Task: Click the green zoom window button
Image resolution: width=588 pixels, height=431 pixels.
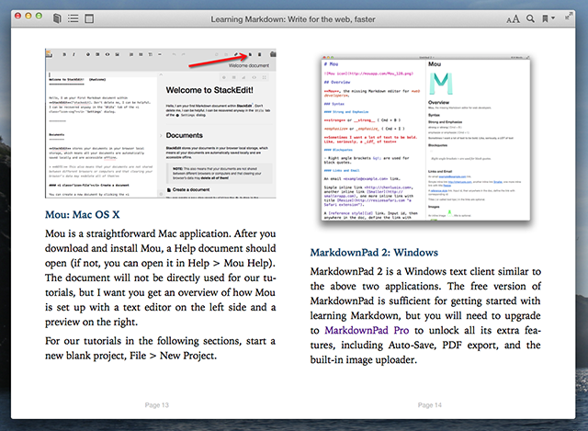Action: (39, 16)
